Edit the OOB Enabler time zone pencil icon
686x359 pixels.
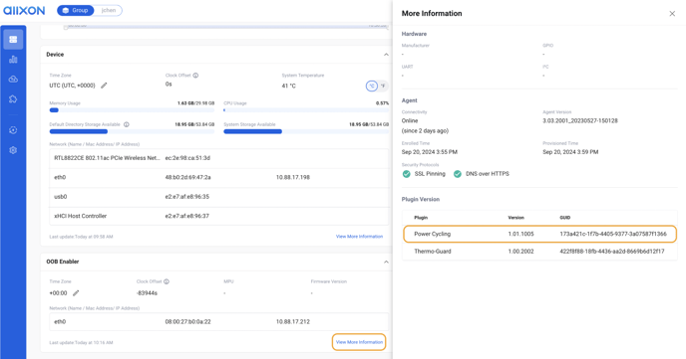76,293
